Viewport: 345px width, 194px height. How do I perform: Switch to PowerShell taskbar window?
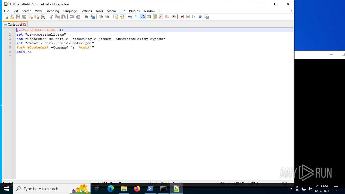(x=150, y=189)
